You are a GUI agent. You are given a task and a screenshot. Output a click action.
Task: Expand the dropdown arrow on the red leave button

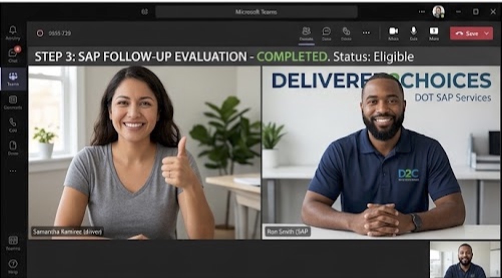coord(487,33)
